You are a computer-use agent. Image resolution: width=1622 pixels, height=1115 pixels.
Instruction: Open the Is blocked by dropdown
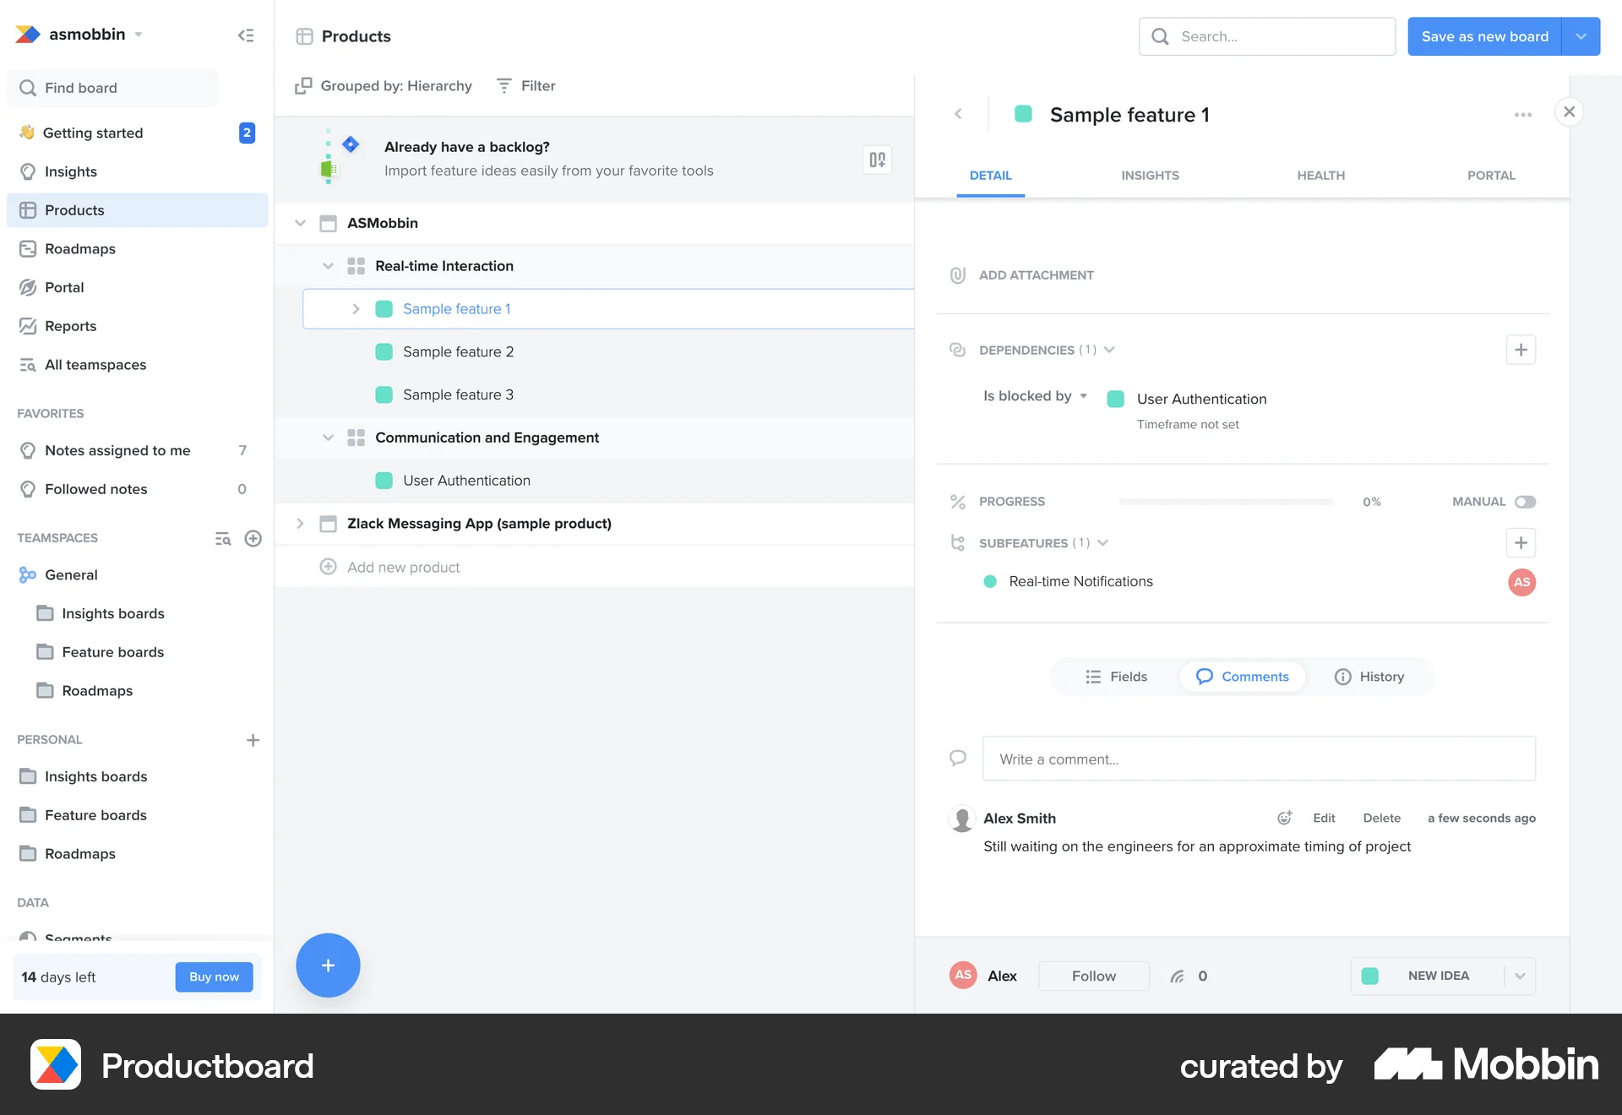[x=1035, y=395]
